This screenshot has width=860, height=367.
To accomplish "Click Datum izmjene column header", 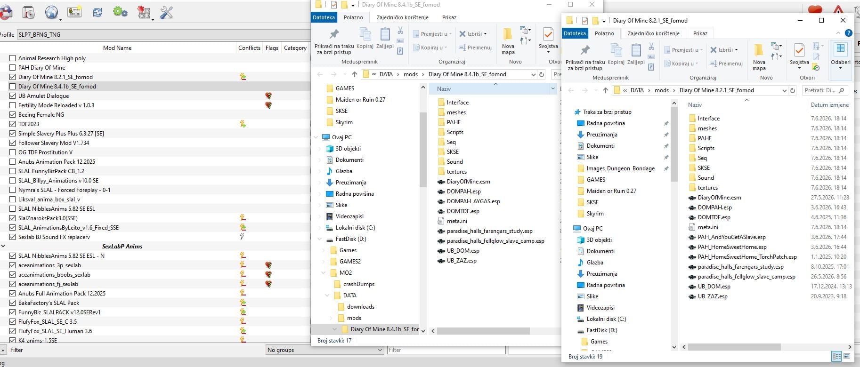I will (x=829, y=105).
